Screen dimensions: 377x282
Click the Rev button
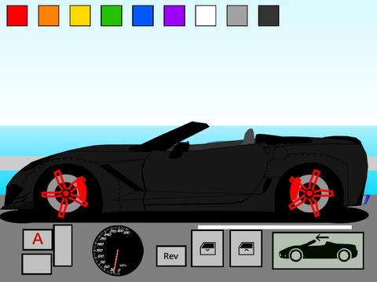(x=171, y=256)
